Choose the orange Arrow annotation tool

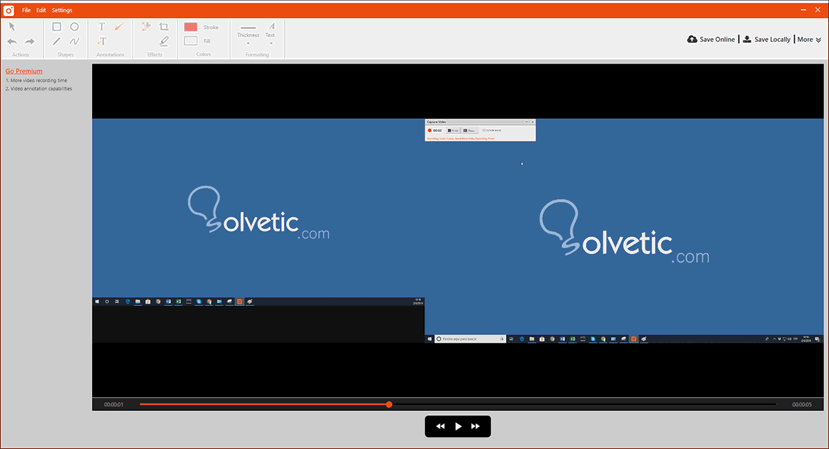tap(119, 27)
